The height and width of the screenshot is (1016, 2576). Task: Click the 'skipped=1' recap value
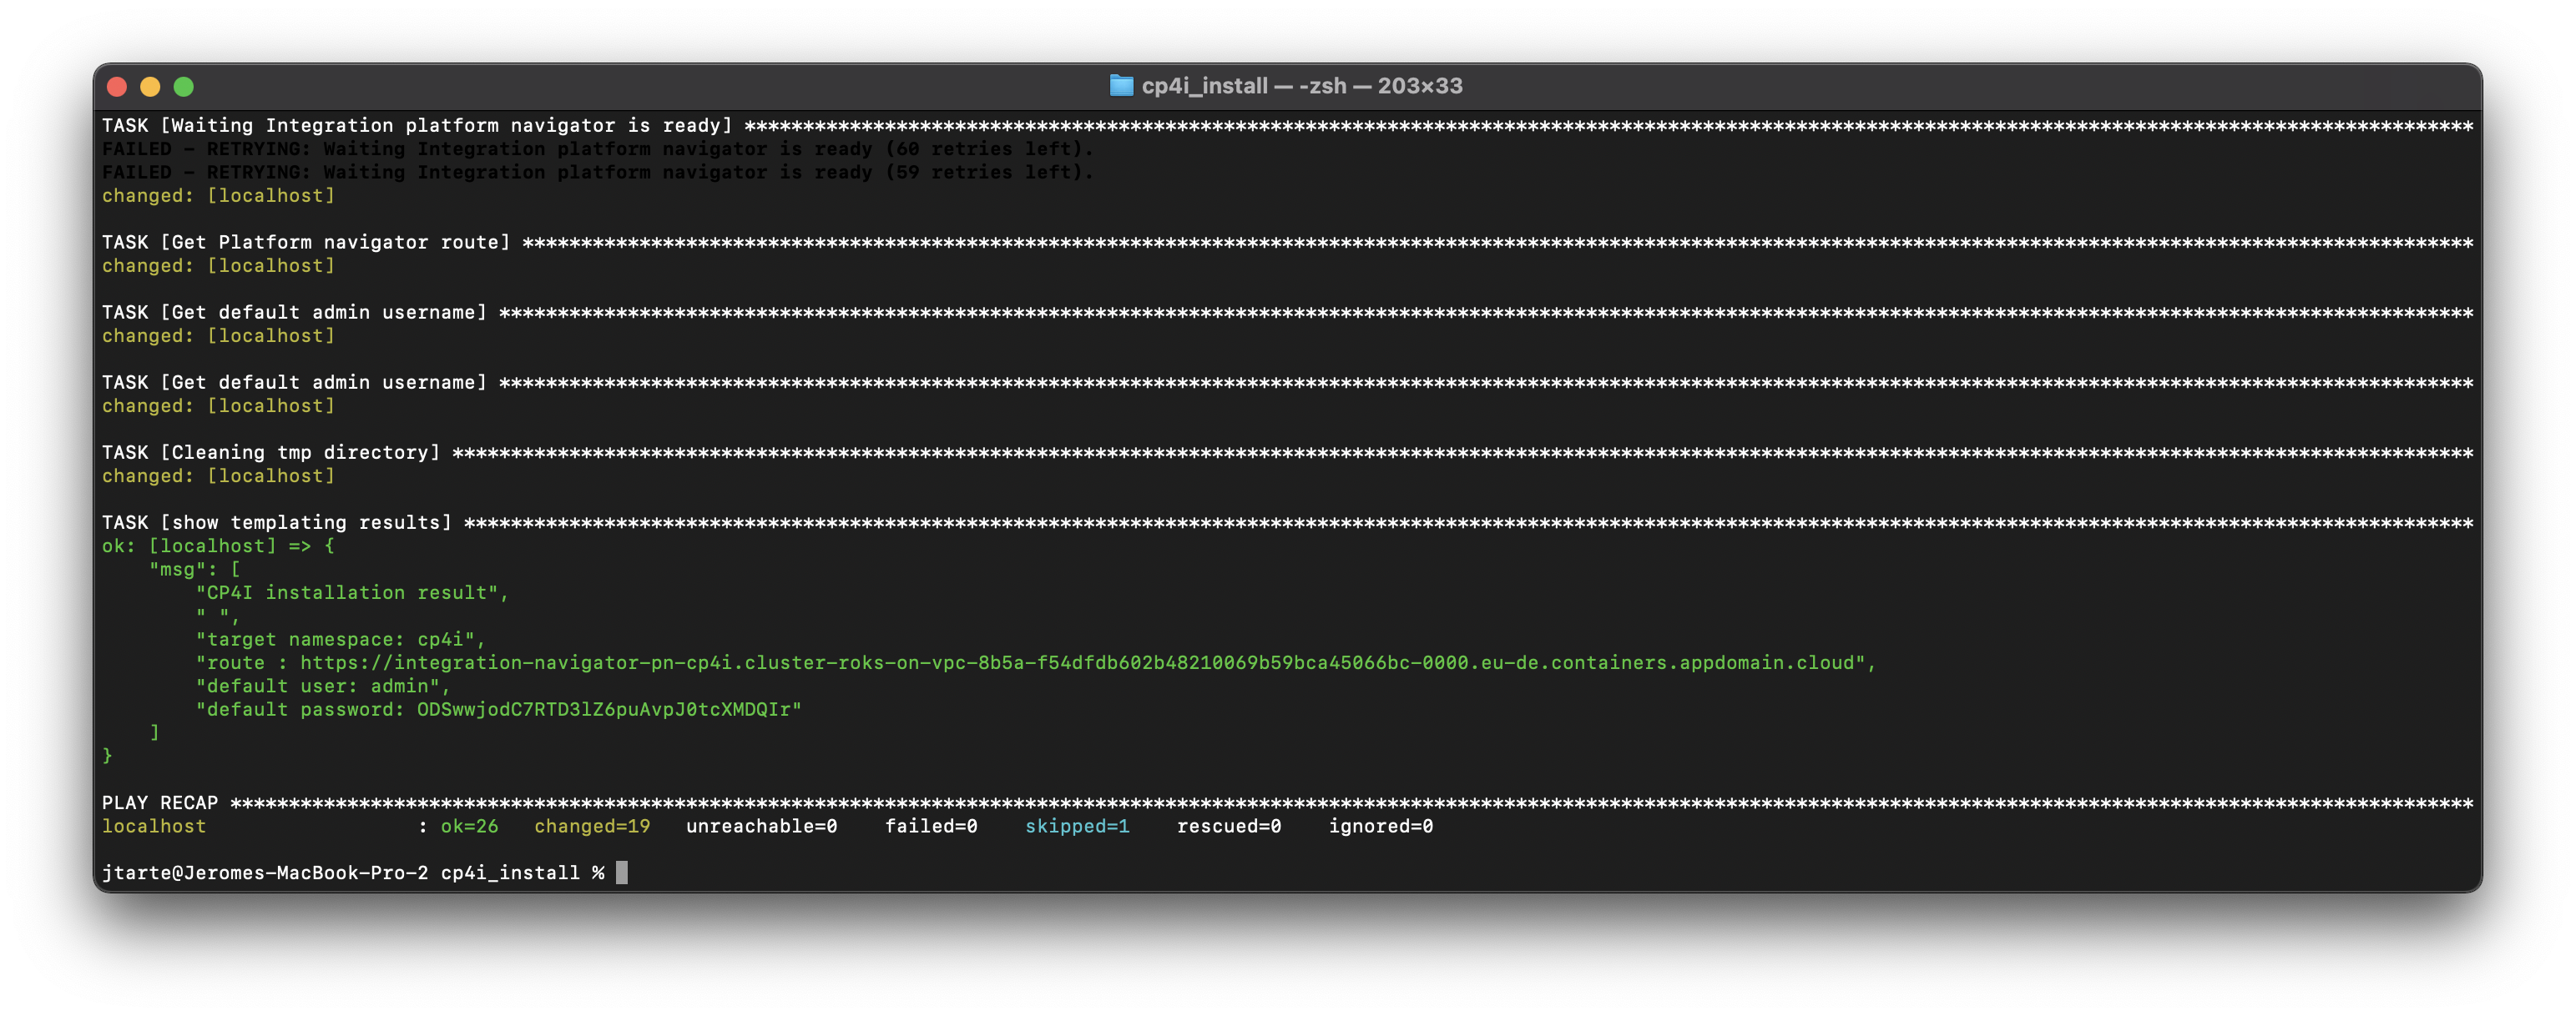coord(1077,826)
